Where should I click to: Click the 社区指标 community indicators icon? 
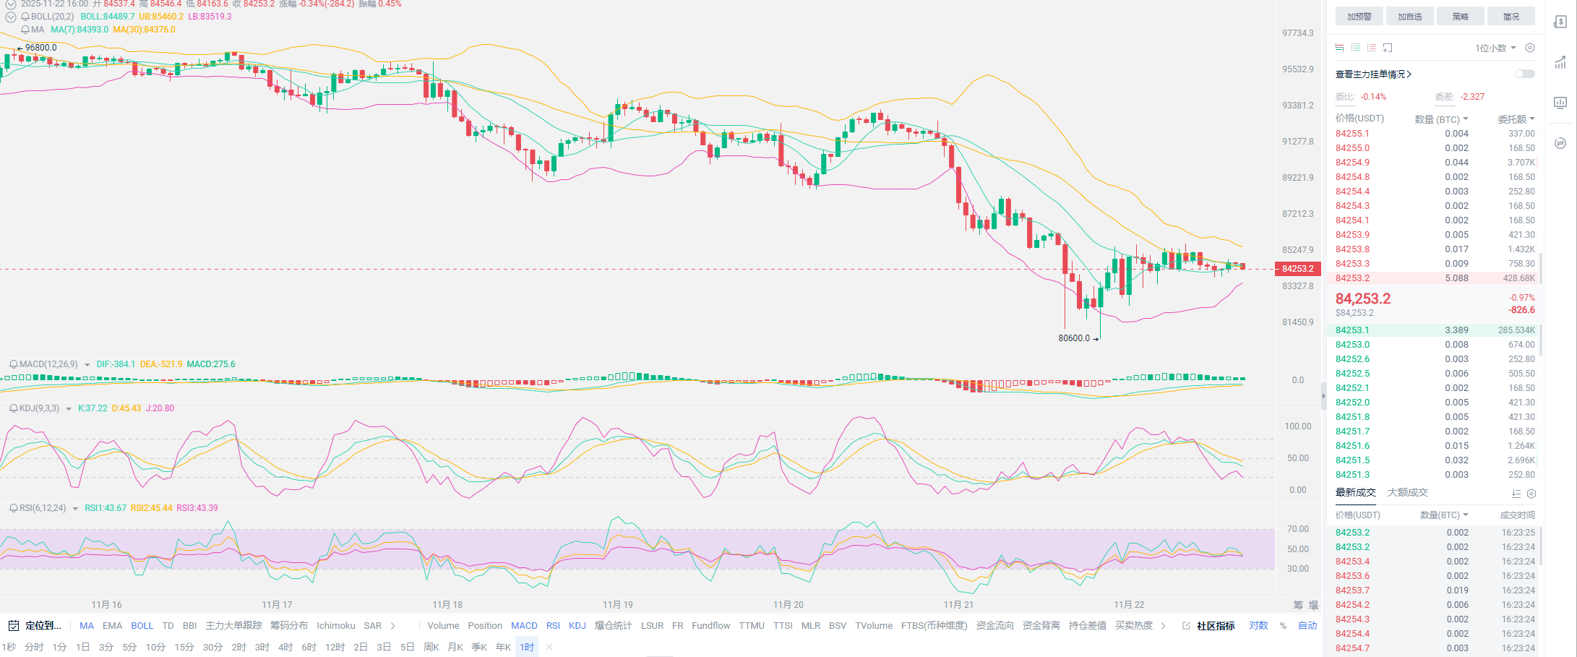[1186, 626]
